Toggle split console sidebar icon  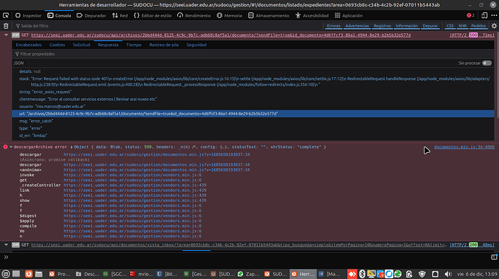tap(494, 257)
